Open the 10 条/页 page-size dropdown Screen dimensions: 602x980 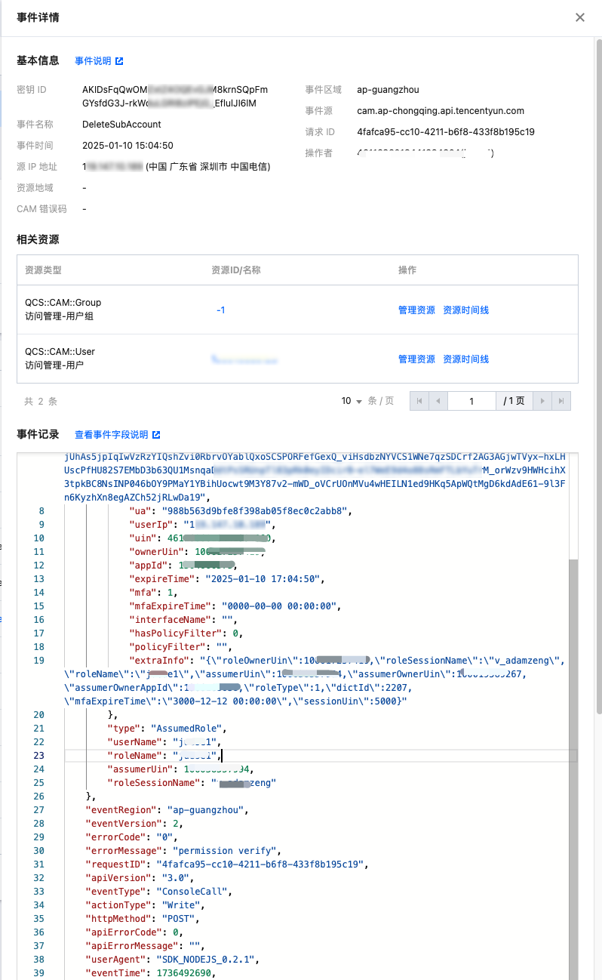tap(352, 401)
